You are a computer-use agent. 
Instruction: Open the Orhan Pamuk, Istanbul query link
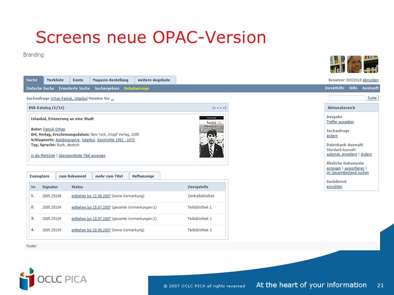click(69, 98)
